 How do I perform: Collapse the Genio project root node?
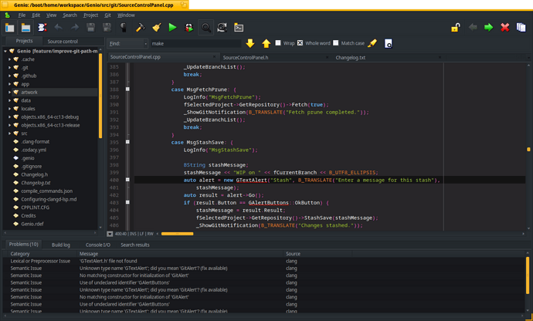(5, 52)
